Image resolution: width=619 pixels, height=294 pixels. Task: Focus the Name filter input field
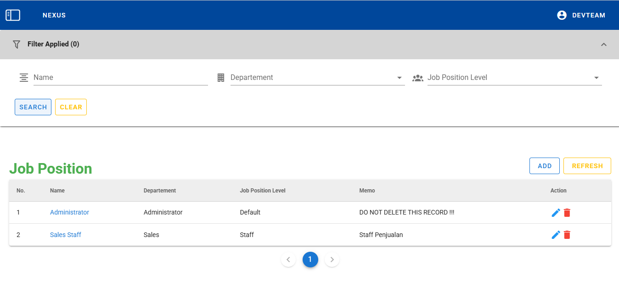tap(120, 78)
